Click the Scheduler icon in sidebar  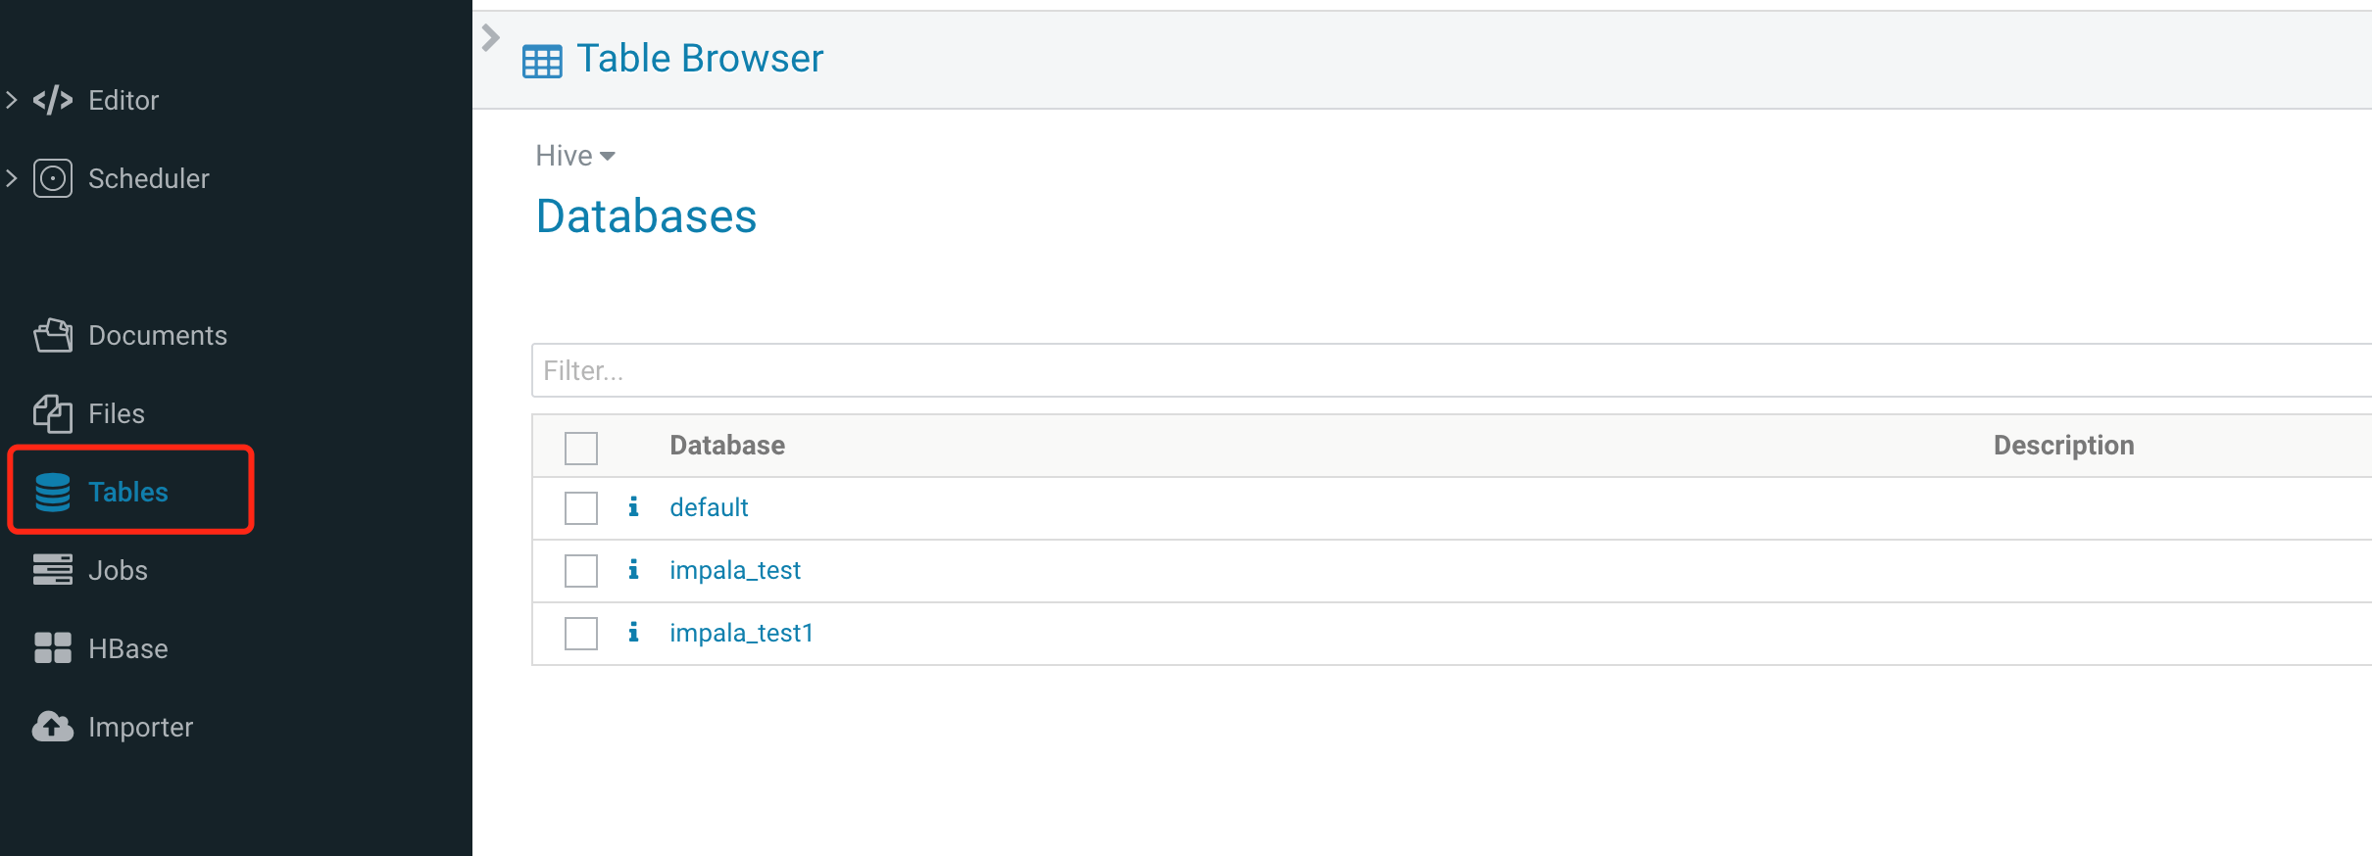[53, 178]
